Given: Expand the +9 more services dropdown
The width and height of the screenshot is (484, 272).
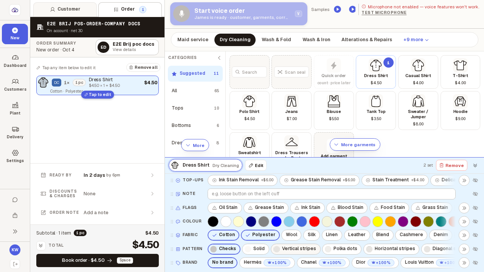Looking at the screenshot, I should coord(416,40).
